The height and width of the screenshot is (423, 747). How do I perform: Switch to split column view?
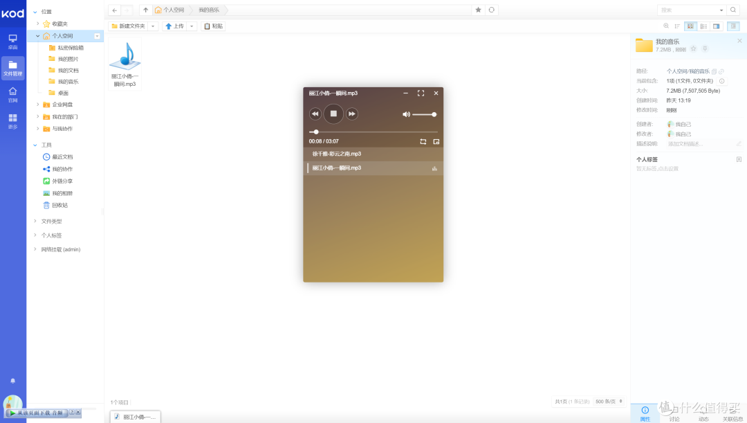716,26
